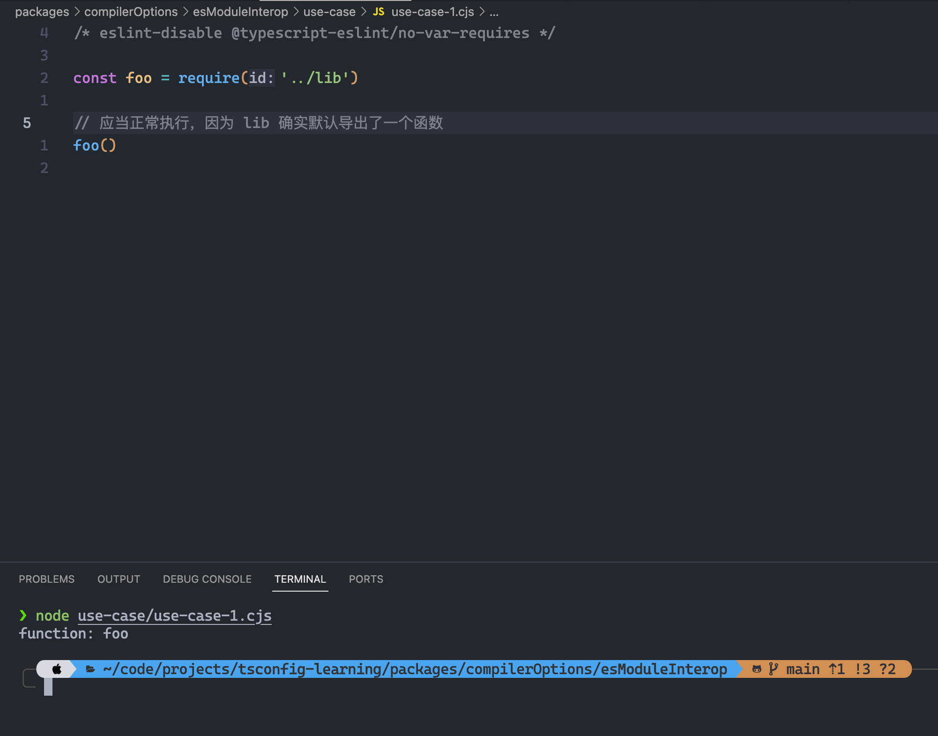The image size is (938, 736).
Task: Click the 'node' command in terminal
Action: click(x=52, y=616)
